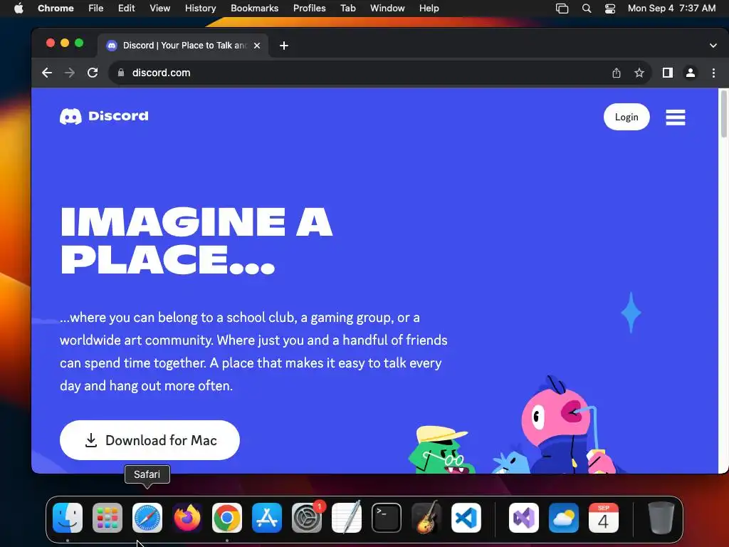The width and height of the screenshot is (729, 547).
Task: Click the Login button
Action: [x=626, y=117]
